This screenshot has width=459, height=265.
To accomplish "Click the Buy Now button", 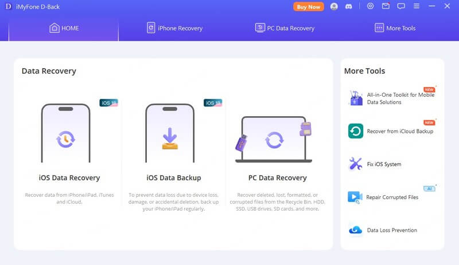I will point(309,7).
